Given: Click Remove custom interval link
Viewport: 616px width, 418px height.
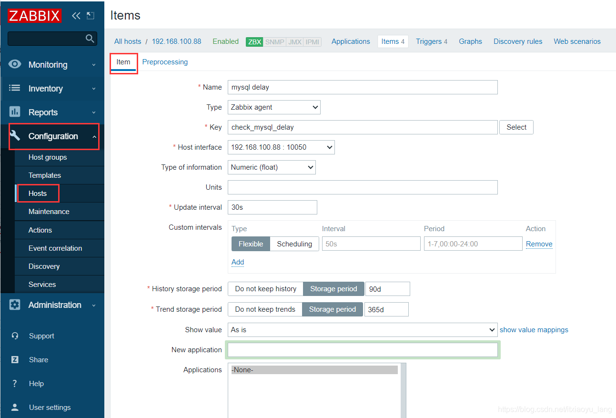Looking at the screenshot, I should (539, 244).
